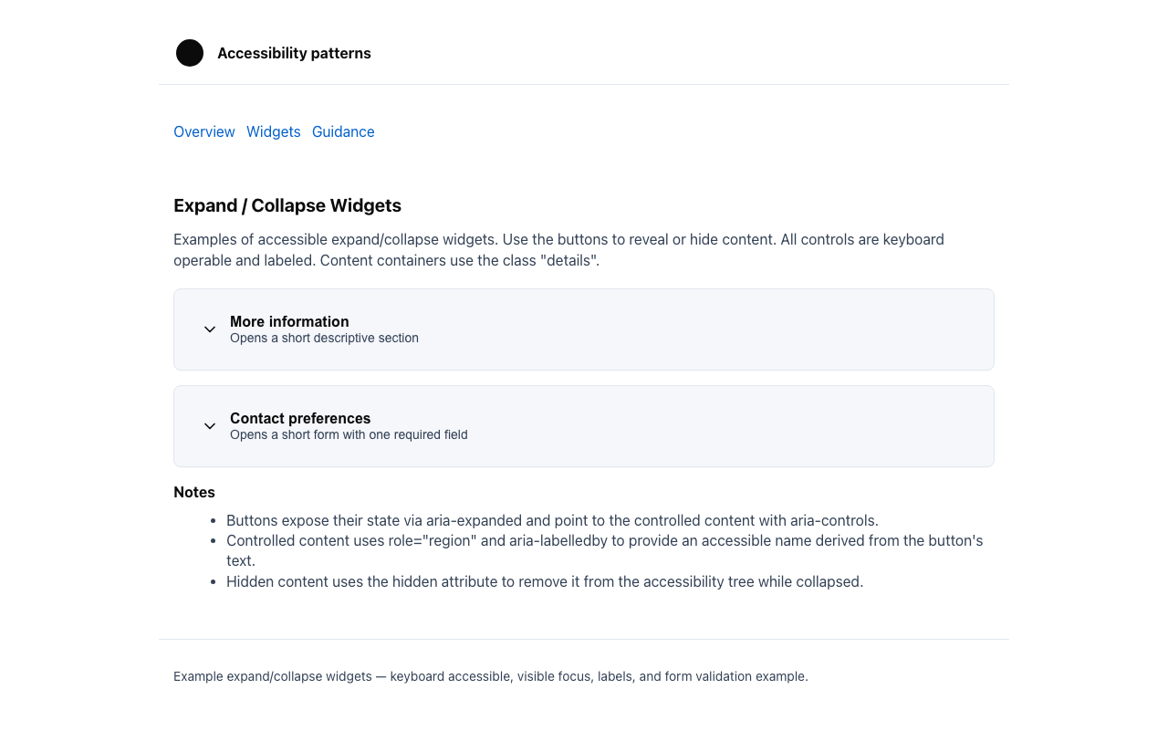
Task: Click the downward arrow beside Contact preferences title
Action: pos(209,426)
